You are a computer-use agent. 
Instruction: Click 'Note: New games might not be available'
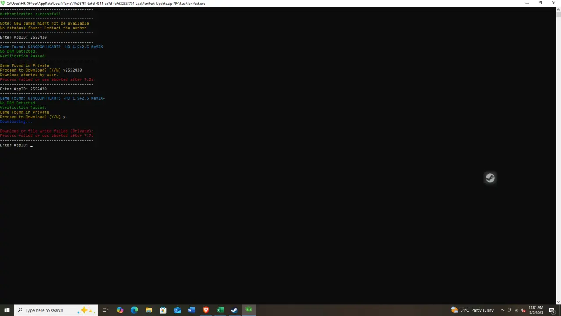point(44,23)
